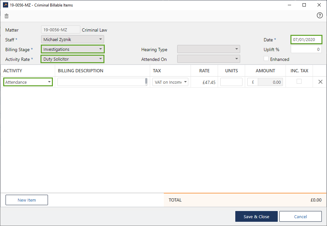This screenshot has width=327, height=226.
Task: Remove the Attendance row with X icon
Action: click(x=320, y=82)
